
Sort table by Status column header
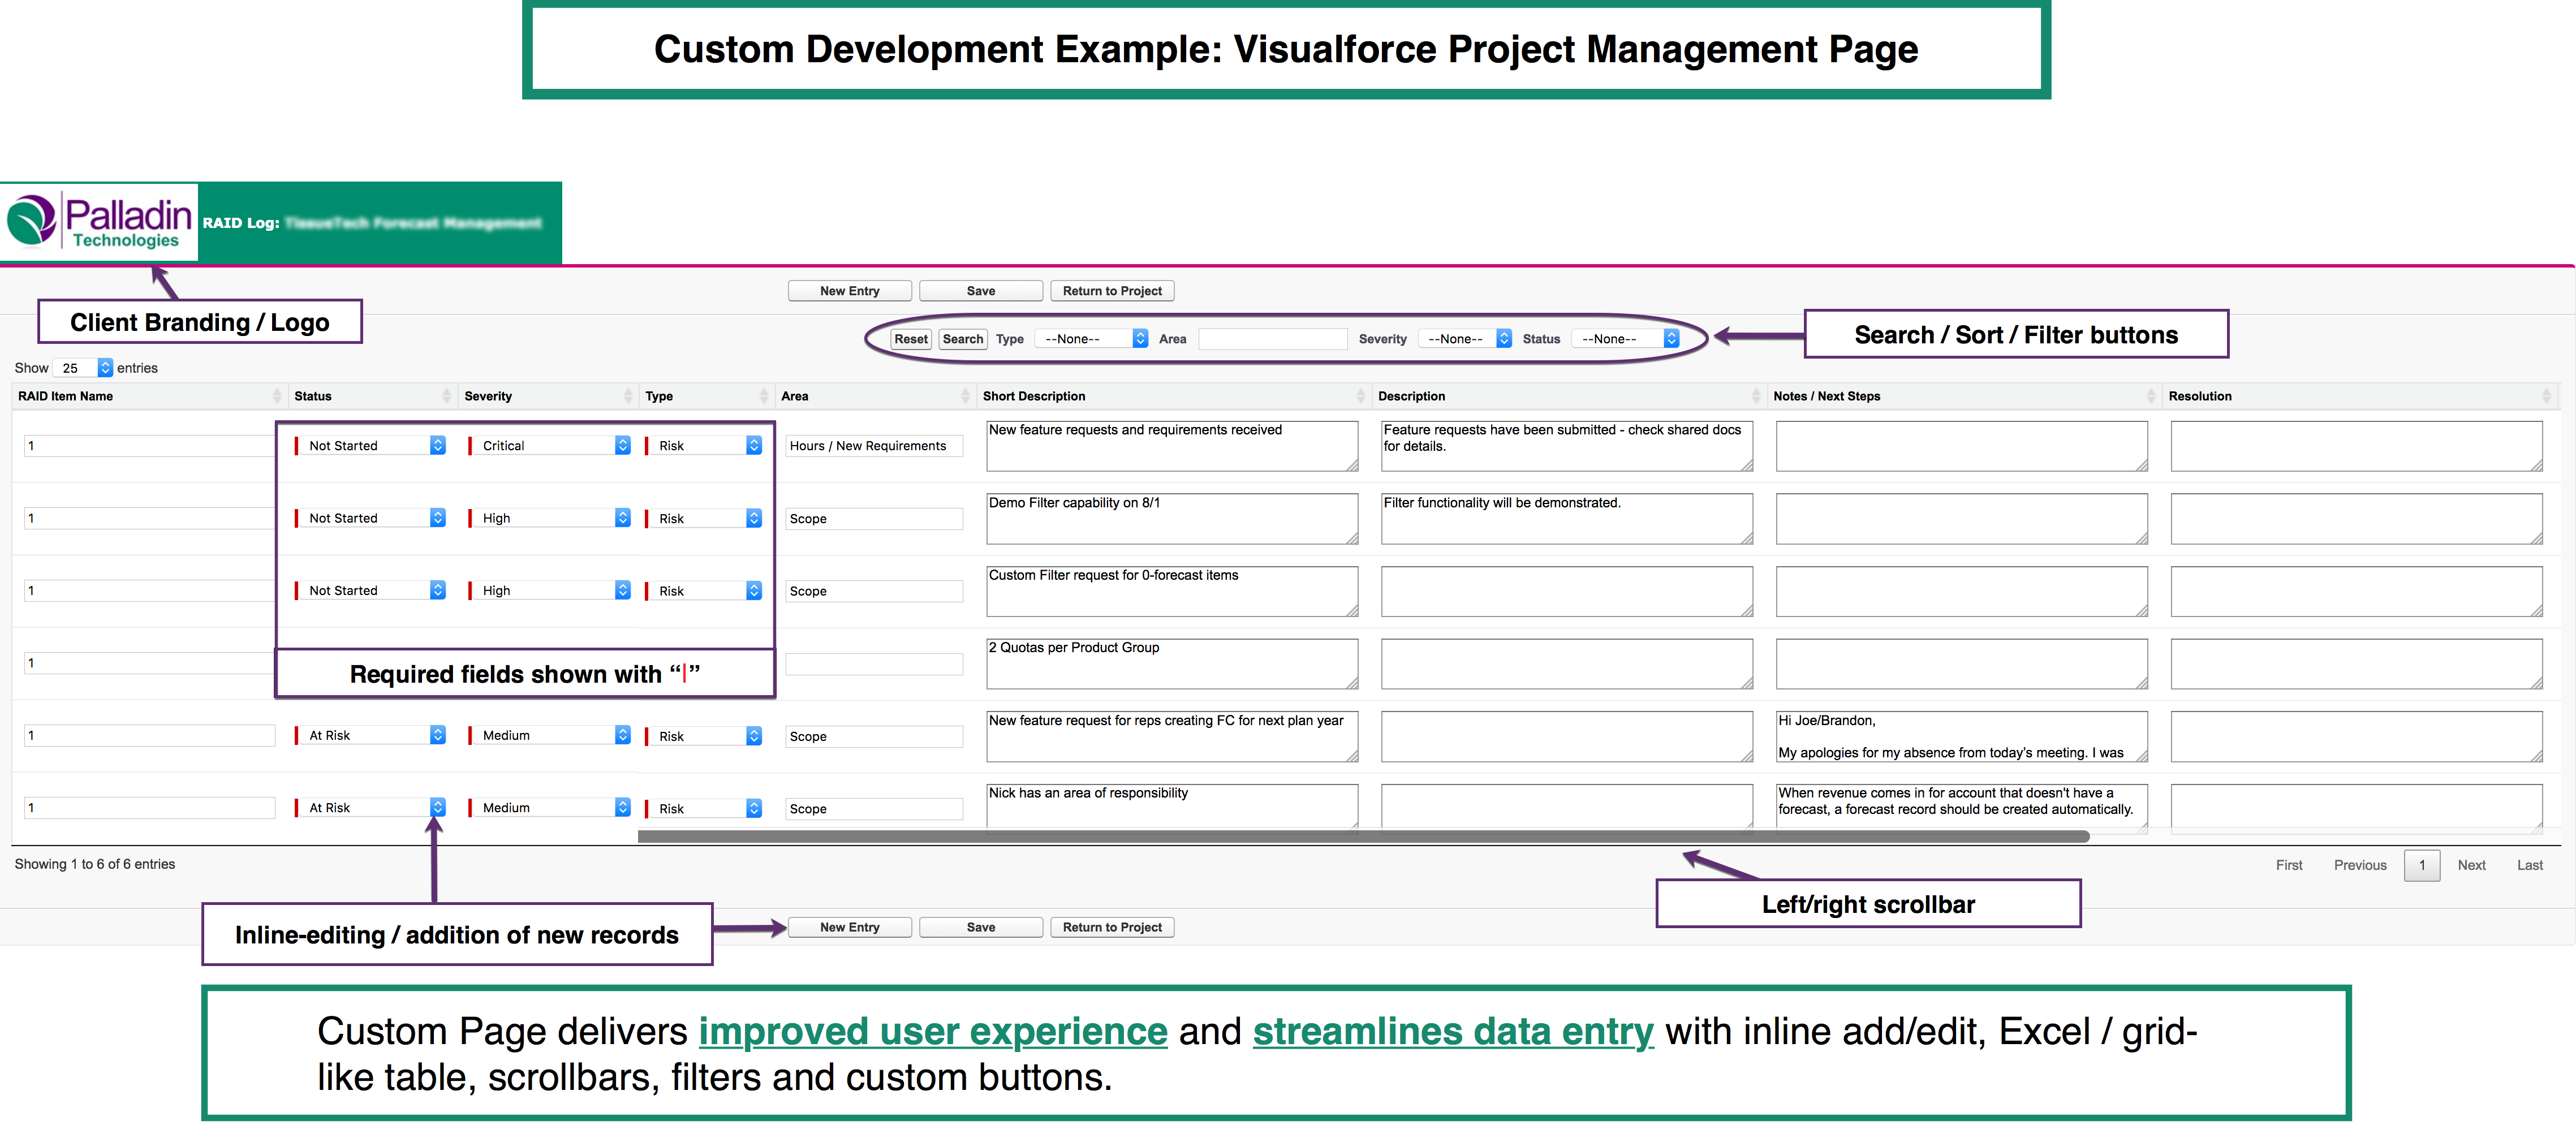tap(313, 396)
